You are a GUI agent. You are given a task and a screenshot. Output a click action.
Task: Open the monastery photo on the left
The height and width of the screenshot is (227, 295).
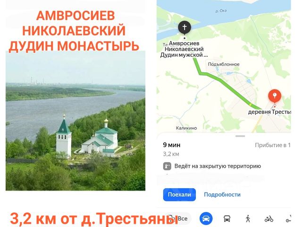coord(76,121)
